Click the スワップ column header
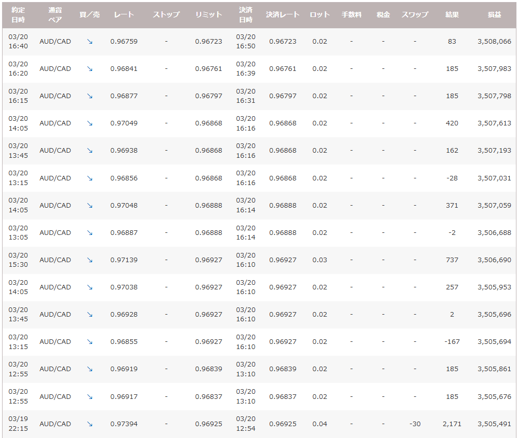Image resolution: width=518 pixels, height=438 pixels. point(415,14)
